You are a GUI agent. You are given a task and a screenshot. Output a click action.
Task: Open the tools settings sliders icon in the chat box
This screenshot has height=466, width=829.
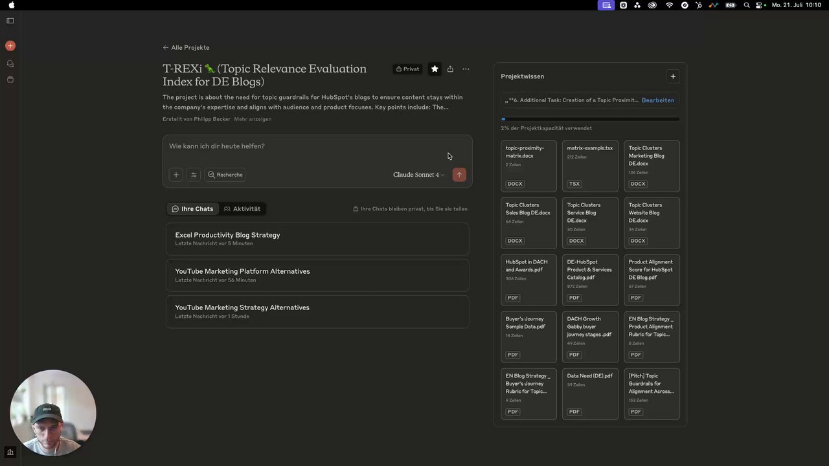point(193,175)
